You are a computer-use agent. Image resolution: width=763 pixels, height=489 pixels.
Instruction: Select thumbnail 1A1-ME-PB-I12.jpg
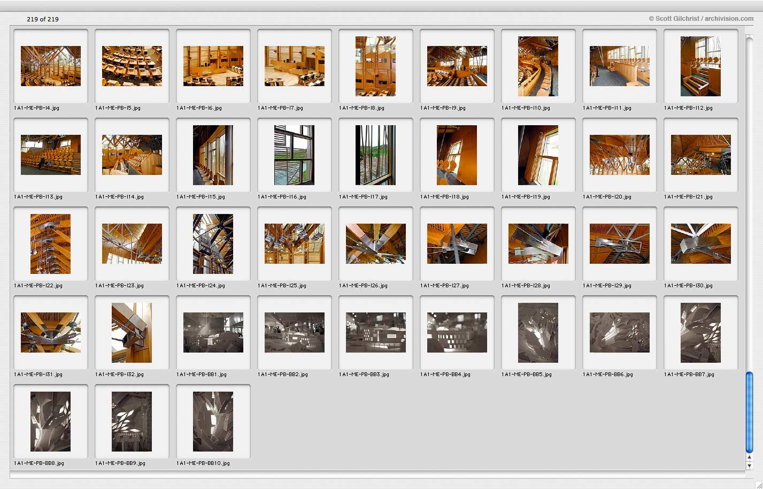701,66
